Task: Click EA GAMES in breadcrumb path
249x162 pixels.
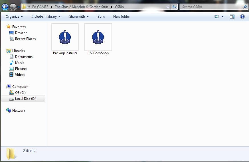Action: tap(40, 7)
